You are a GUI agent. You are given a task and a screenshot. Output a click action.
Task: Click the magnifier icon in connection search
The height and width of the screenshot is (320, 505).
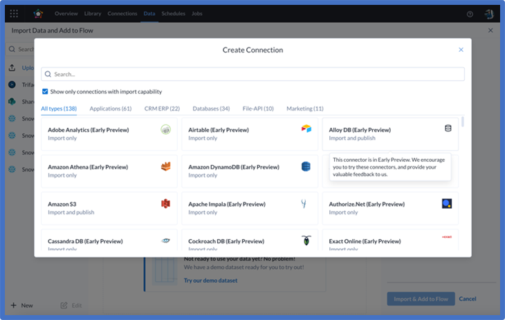pos(48,74)
